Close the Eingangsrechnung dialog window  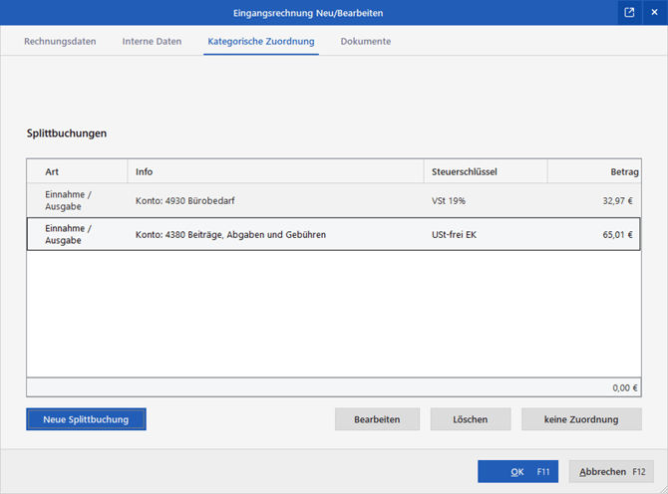[654, 13]
